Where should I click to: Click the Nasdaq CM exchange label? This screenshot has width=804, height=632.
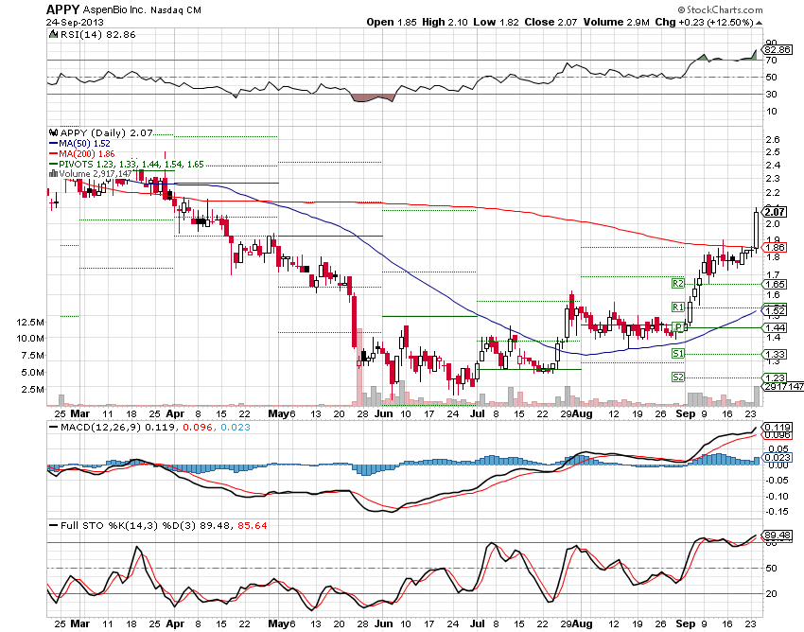point(175,9)
